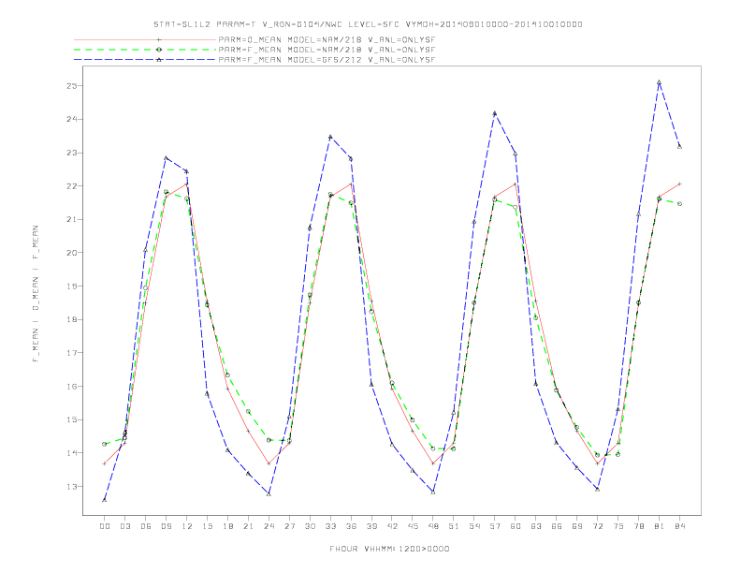Click the x-axis tick label 48
Image resolution: width=741 pixels, height=573 pixels.
pyautogui.click(x=433, y=526)
